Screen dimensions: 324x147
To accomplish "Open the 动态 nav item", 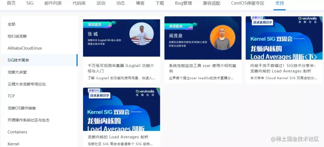I will [121, 3].
